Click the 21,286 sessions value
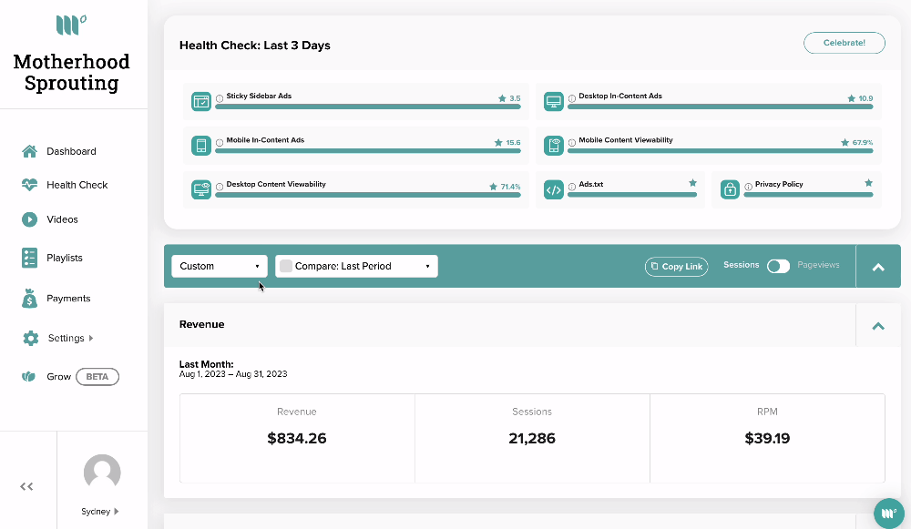Image resolution: width=911 pixels, height=529 pixels. tap(532, 439)
